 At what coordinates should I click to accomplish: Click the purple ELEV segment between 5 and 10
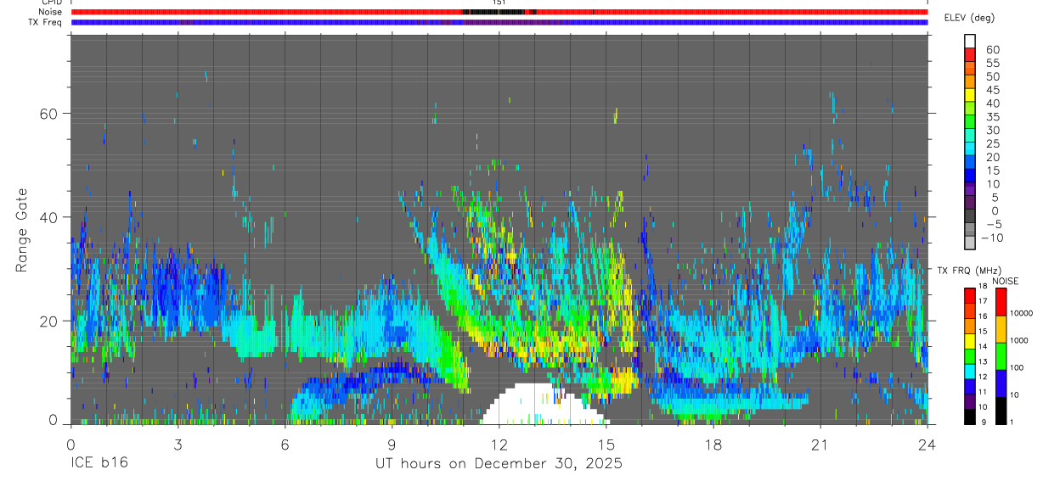pyautogui.click(x=970, y=188)
